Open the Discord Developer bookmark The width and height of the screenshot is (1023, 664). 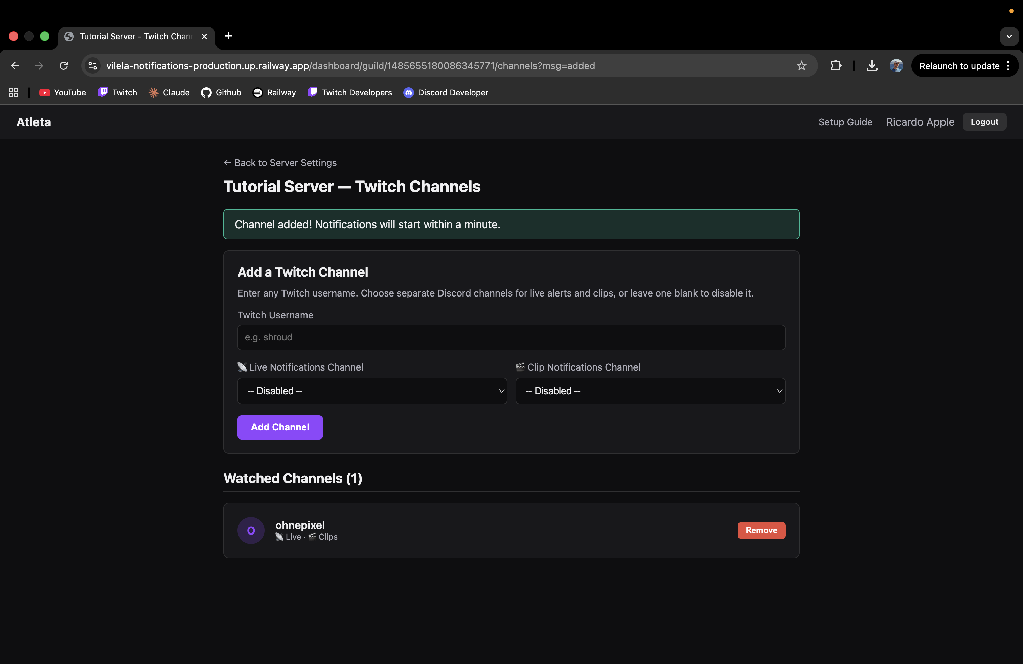pyautogui.click(x=446, y=92)
